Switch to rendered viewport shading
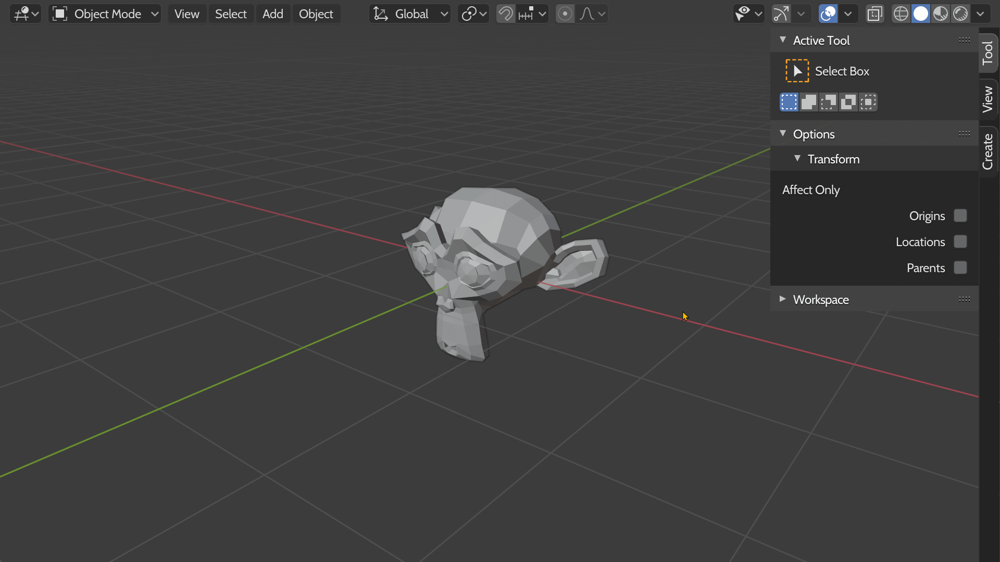The height and width of the screenshot is (562, 1000). (960, 14)
